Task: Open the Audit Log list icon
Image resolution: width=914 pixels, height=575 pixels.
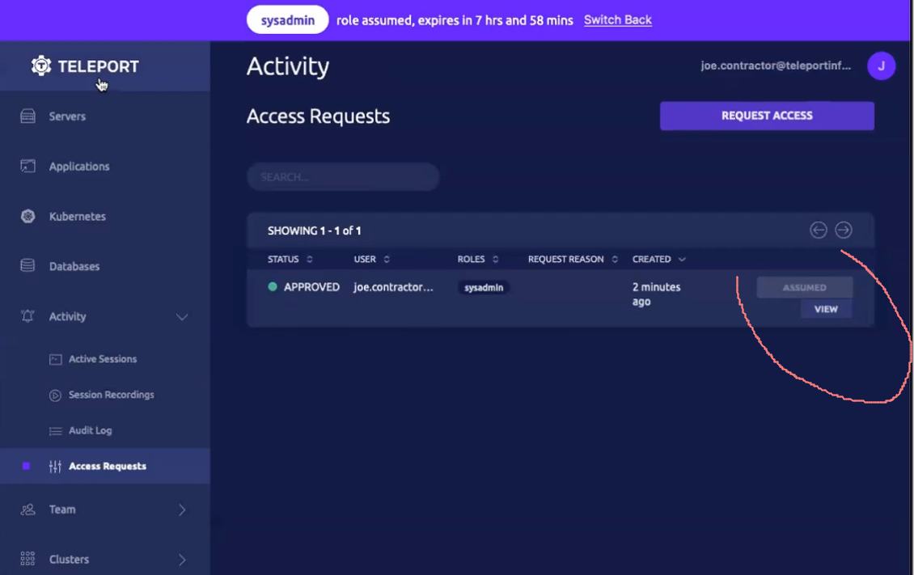Action: click(55, 430)
